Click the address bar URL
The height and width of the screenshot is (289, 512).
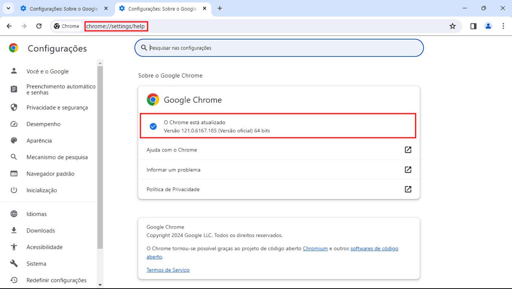tap(116, 26)
